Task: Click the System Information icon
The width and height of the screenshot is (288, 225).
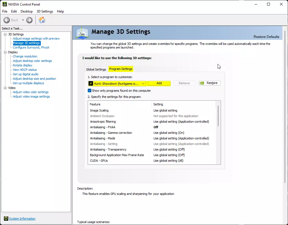Action: [6, 218]
